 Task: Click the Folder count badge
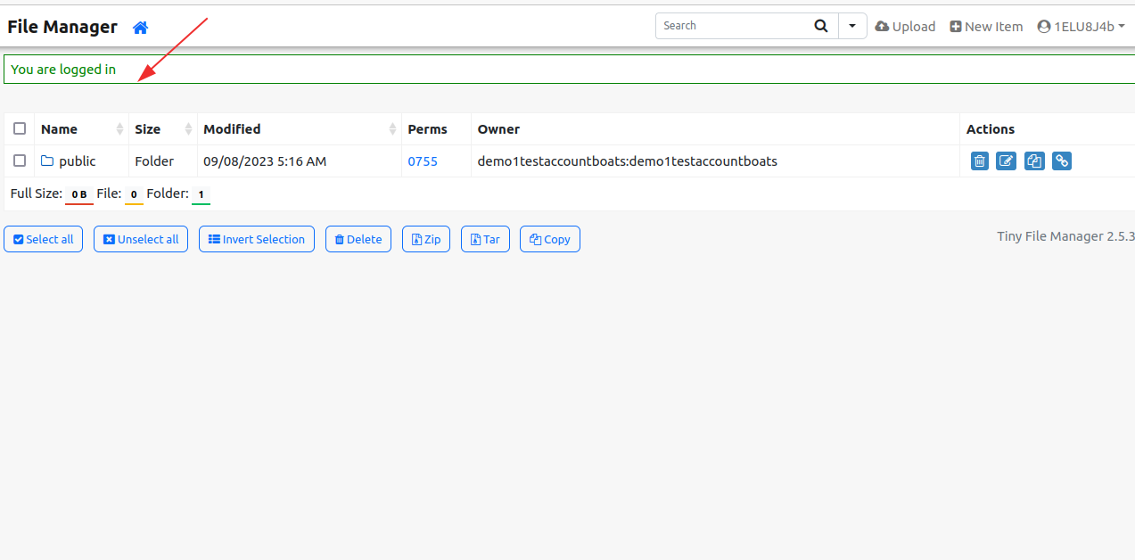(x=201, y=194)
